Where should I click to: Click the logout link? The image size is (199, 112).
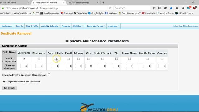coord(196,26)
